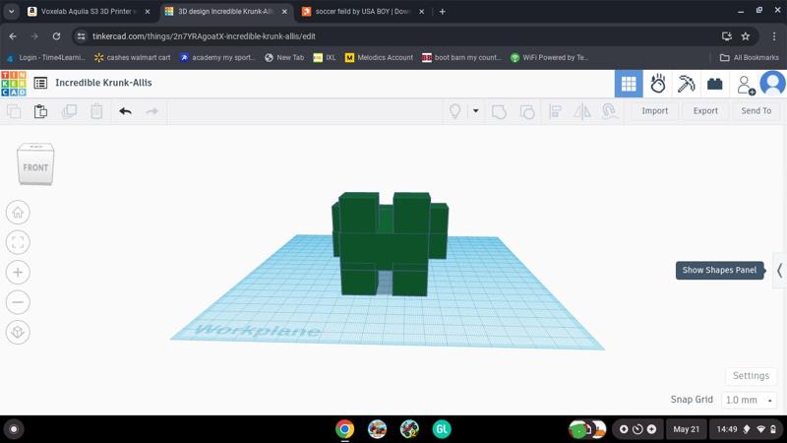
Task: Open workplane Settings button
Action: [x=751, y=376]
